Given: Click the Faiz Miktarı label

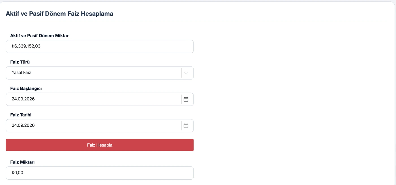Looking at the screenshot, I should [22, 162].
